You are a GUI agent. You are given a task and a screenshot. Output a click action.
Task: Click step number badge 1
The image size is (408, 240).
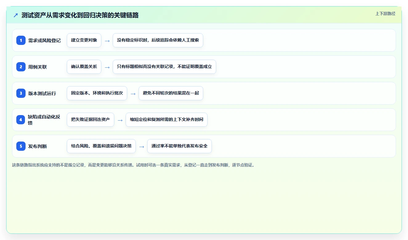(21, 40)
